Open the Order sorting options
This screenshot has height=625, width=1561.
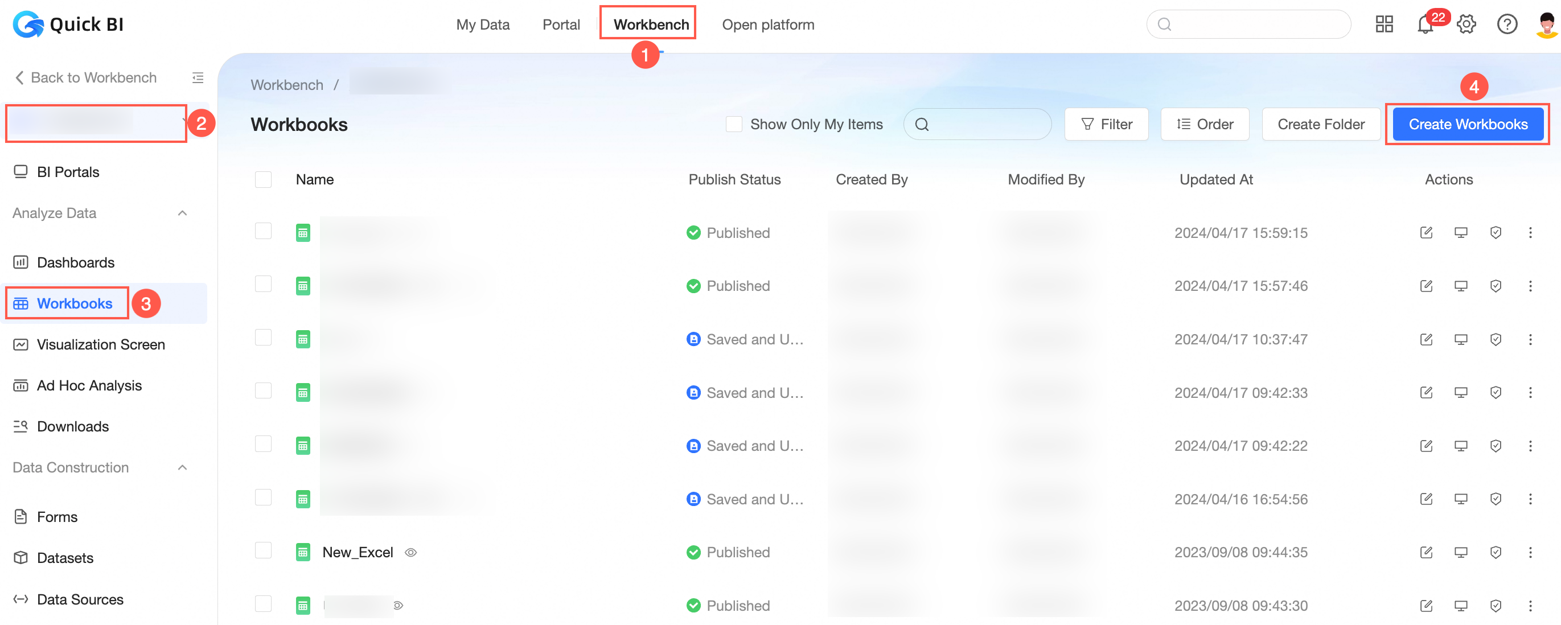[x=1205, y=124]
